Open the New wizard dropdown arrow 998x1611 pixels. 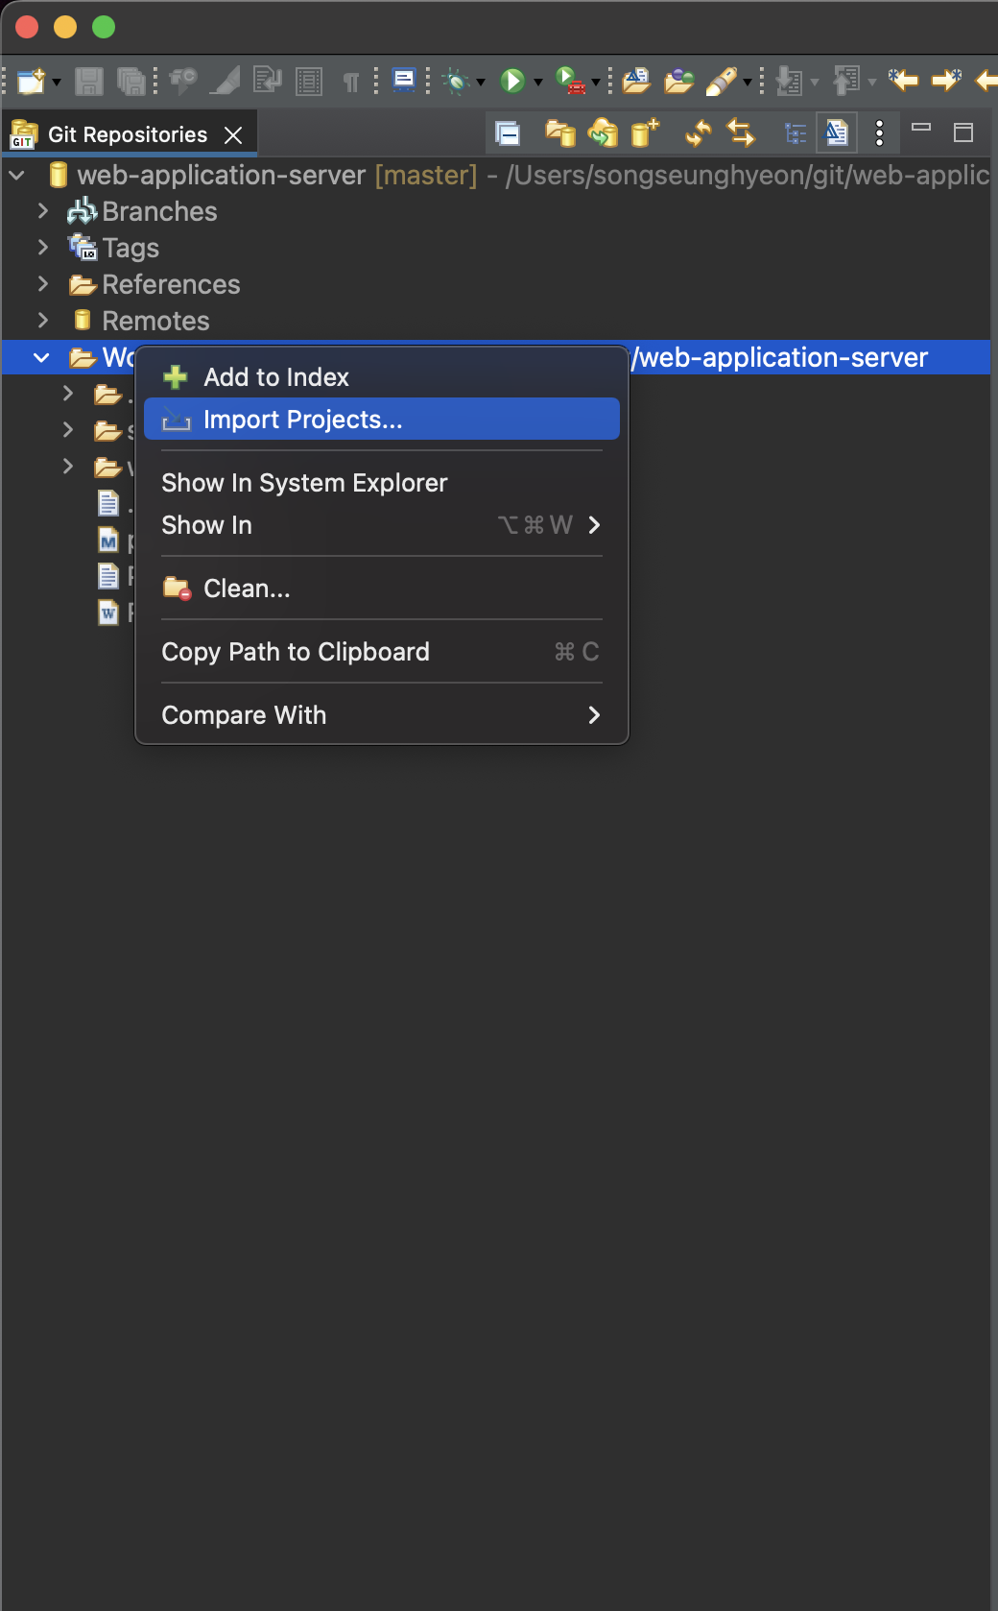coord(57,82)
